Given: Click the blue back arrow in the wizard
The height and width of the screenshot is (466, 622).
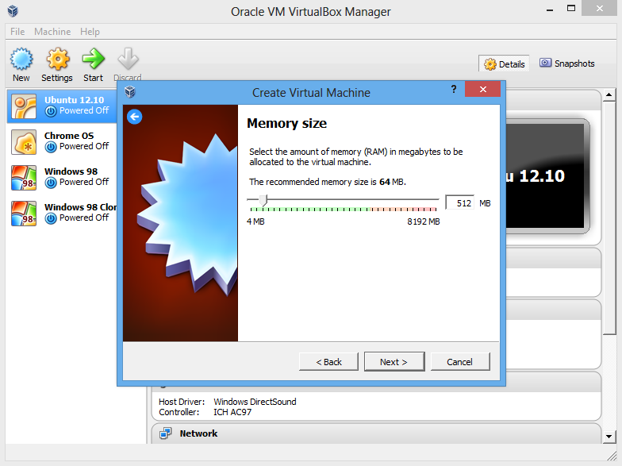Looking at the screenshot, I should pos(135,117).
